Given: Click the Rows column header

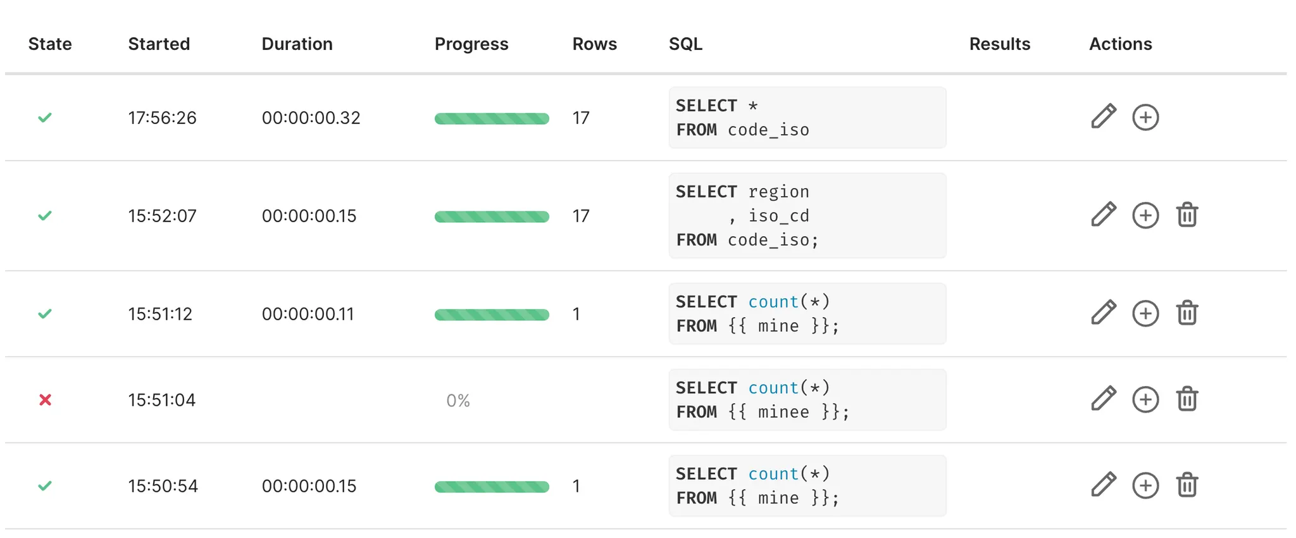Looking at the screenshot, I should [594, 44].
